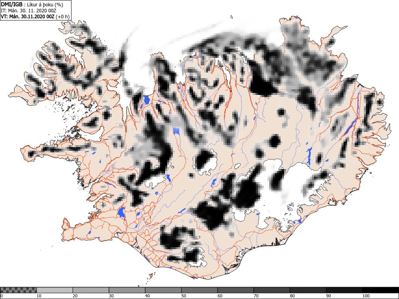Click the legend label '10'
The width and height of the screenshot is (399, 299).
pos(39,296)
